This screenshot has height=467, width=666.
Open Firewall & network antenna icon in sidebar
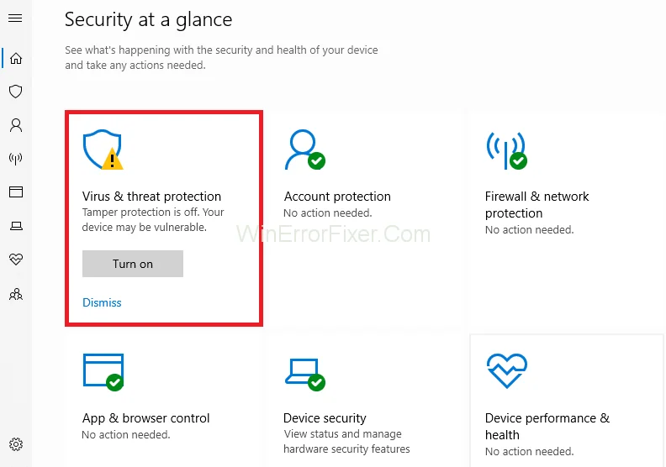coord(15,159)
